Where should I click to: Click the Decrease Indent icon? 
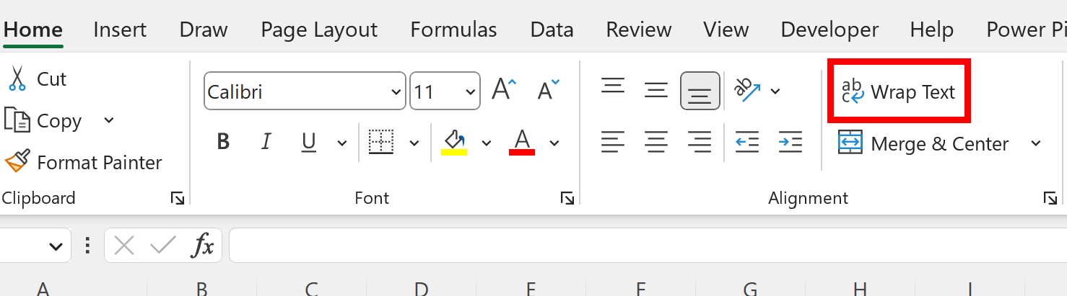click(747, 142)
